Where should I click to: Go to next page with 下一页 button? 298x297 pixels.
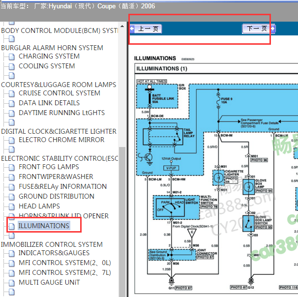(259, 29)
